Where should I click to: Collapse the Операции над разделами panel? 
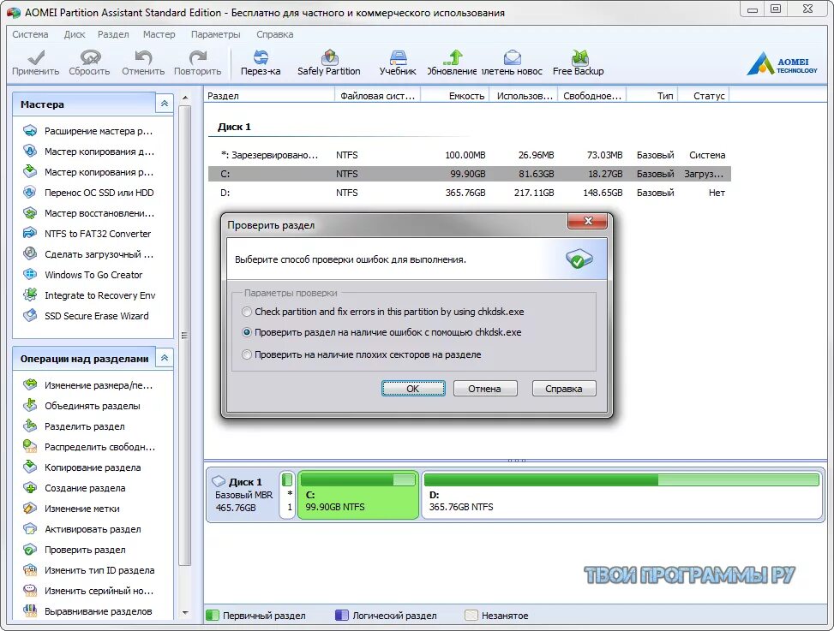click(165, 358)
